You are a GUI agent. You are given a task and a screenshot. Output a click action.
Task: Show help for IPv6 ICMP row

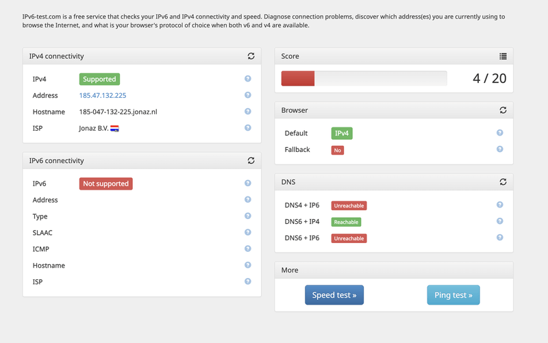tap(248, 249)
